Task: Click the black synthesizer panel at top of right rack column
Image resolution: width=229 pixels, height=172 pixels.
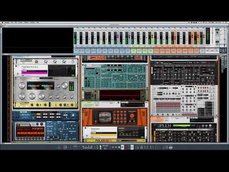Action: pos(184,73)
